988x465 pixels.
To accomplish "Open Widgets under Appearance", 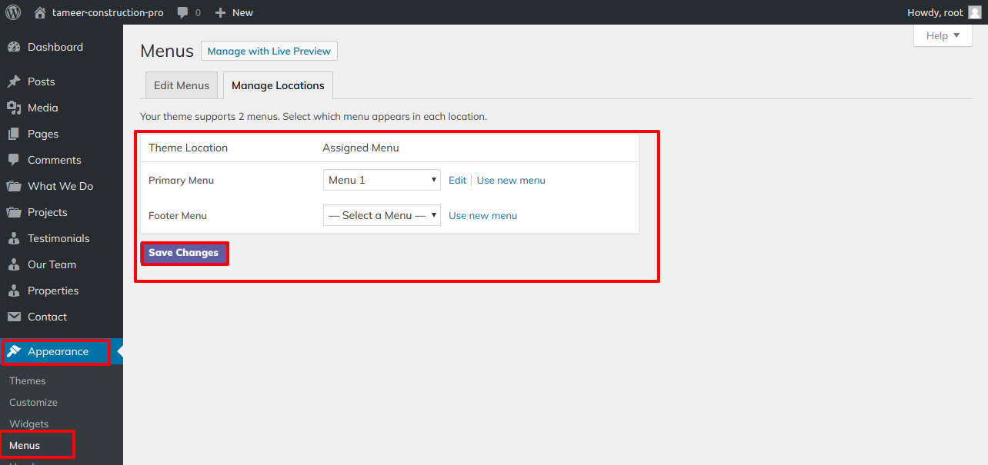I will pos(28,423).
